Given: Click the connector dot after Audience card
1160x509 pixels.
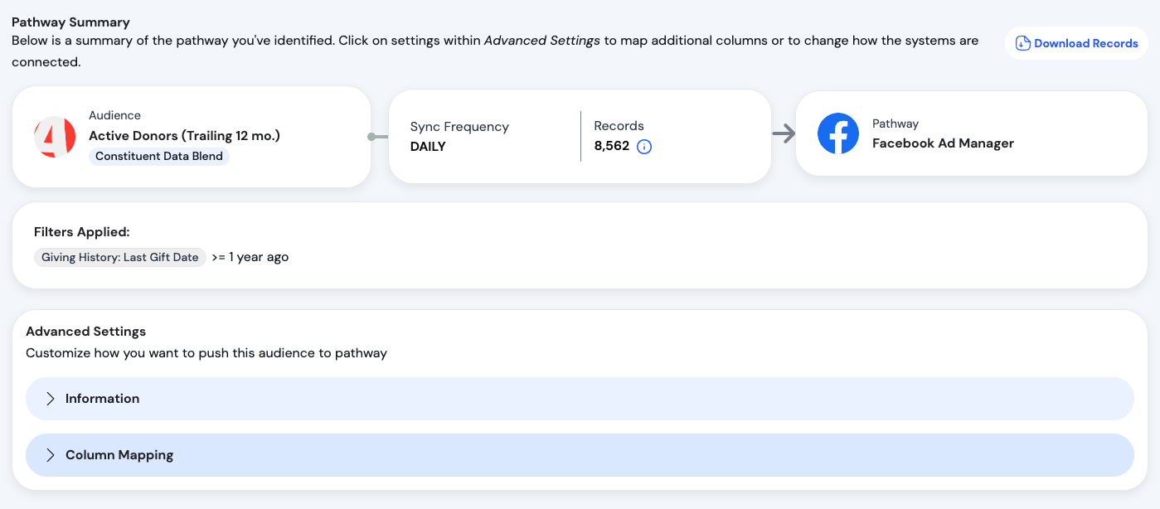Looking at the screenshot, I should [x=374, y=137].
